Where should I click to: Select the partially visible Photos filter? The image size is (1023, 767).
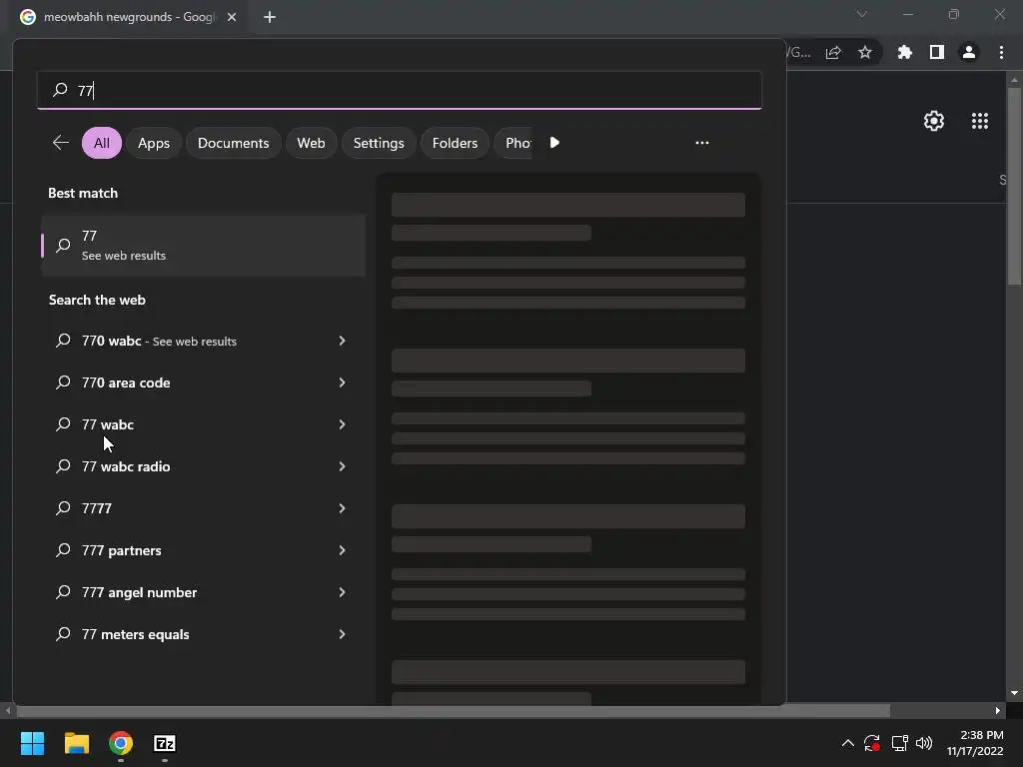pos(513,143)
